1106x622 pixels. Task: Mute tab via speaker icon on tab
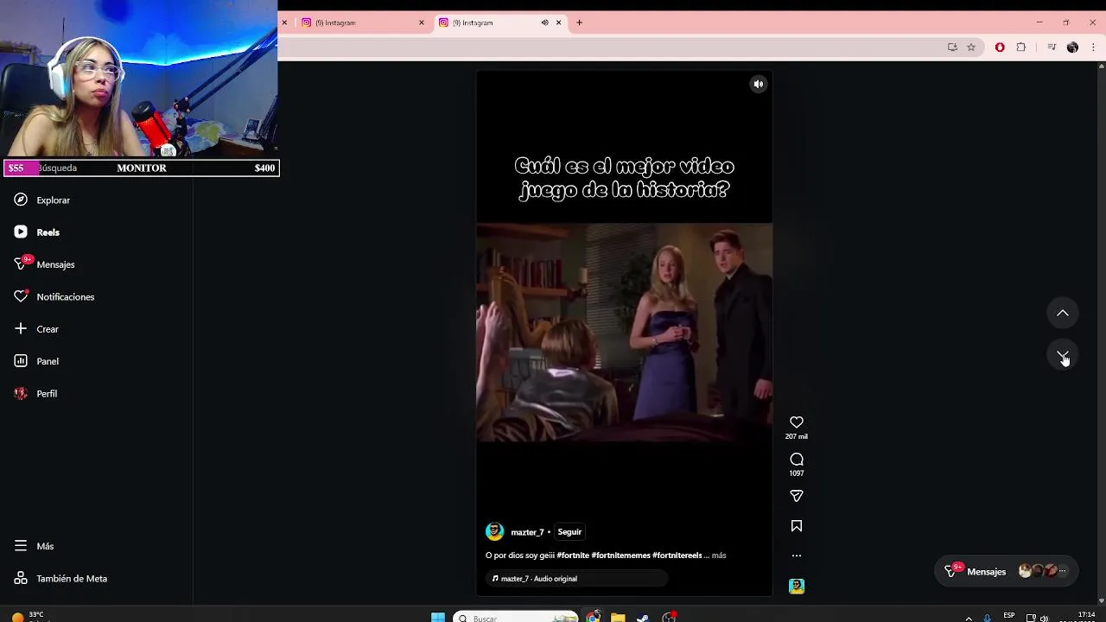(x=544, y=22)
